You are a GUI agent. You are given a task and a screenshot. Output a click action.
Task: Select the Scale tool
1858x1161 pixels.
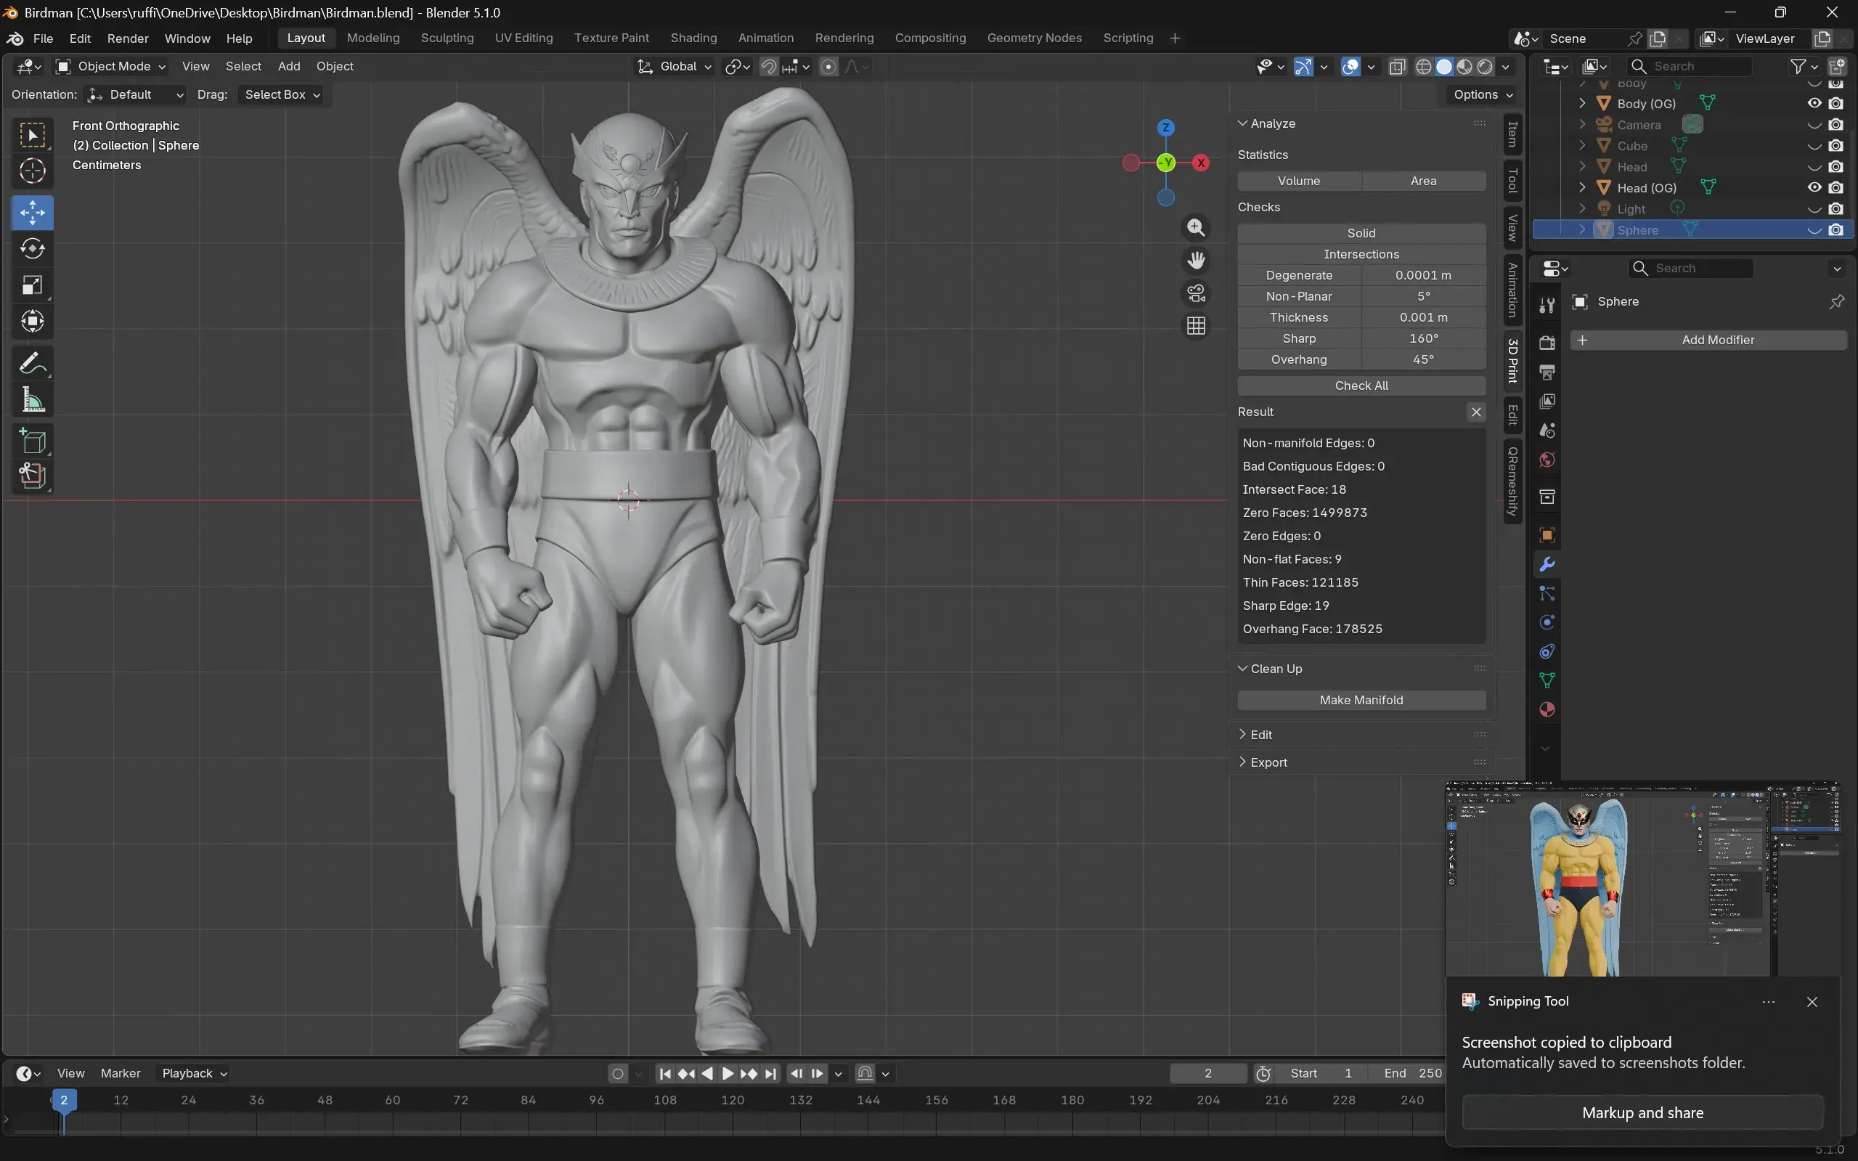point(32,285)
